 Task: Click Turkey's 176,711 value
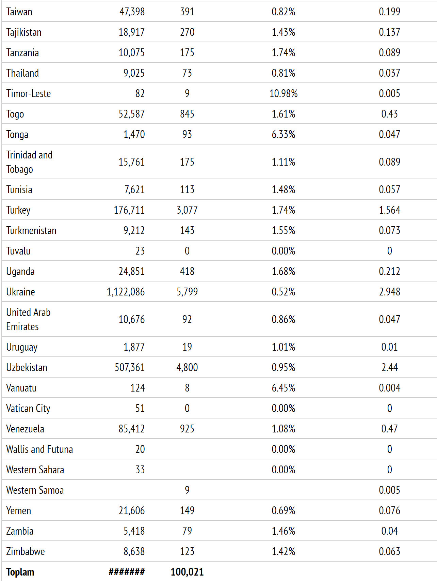coord(129,210)
